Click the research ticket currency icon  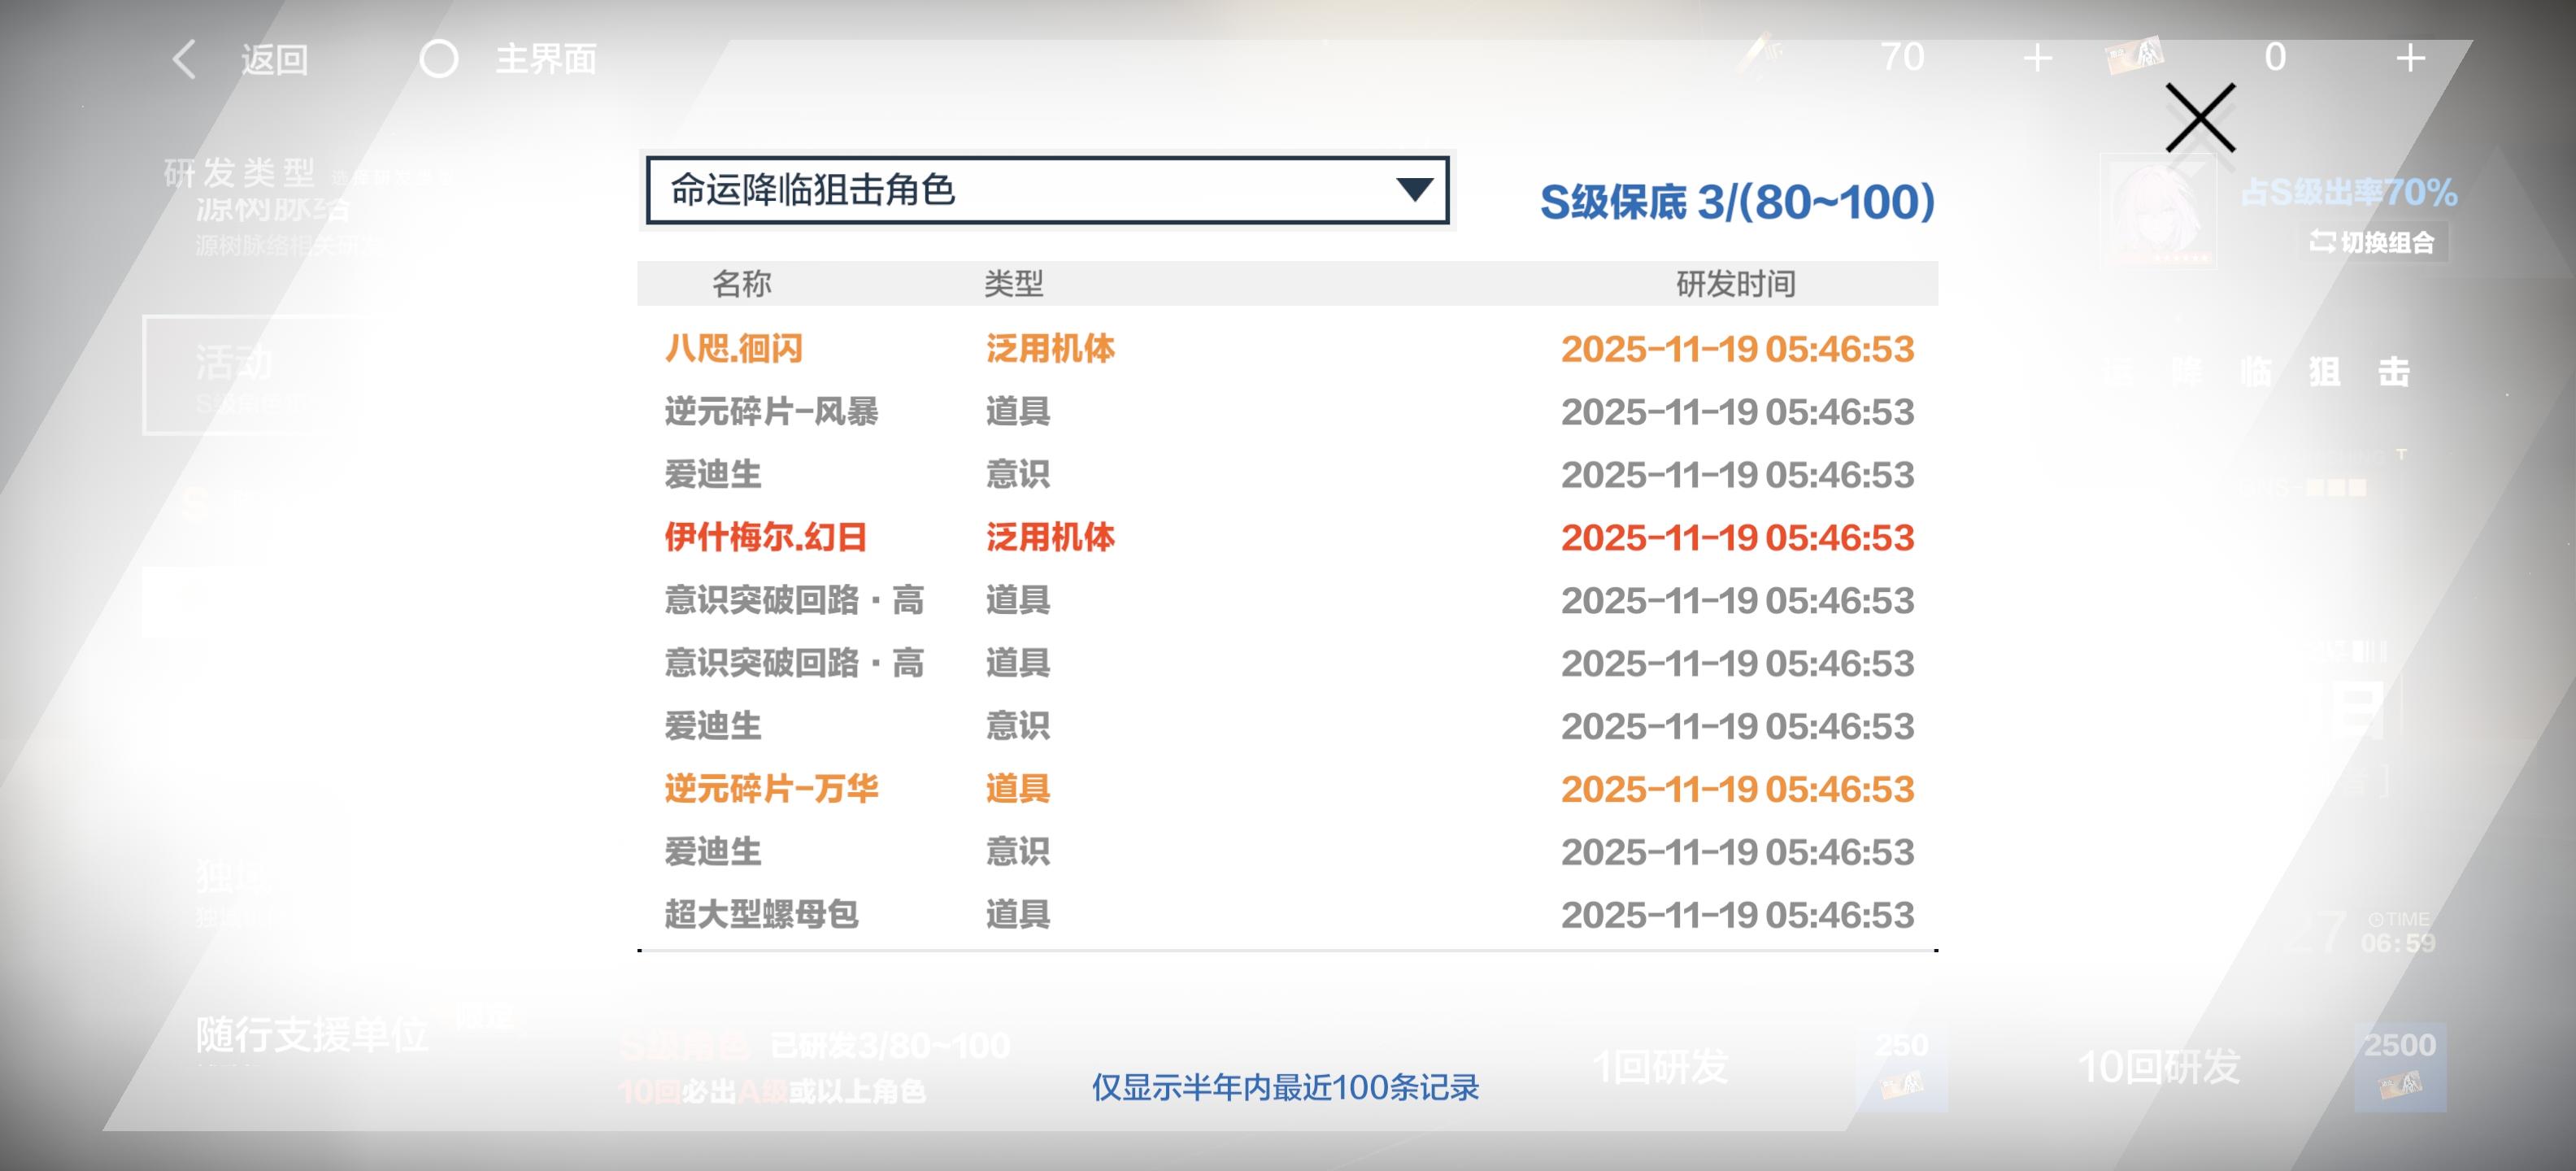(x=2134, y=56)
